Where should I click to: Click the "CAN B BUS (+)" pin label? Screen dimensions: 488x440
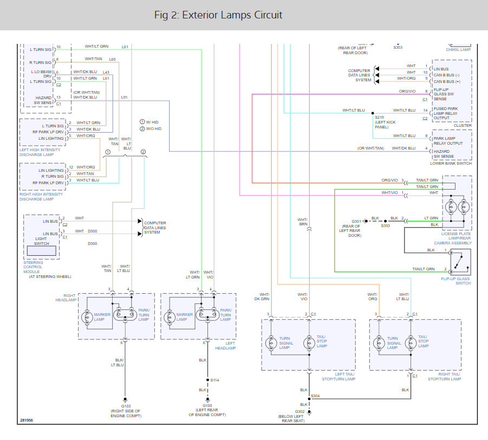[x=447, y=82]
